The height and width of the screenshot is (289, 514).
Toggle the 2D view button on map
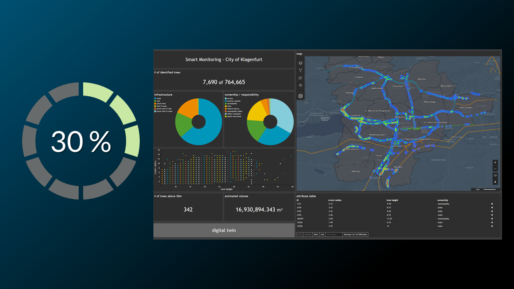click(495, 175)
